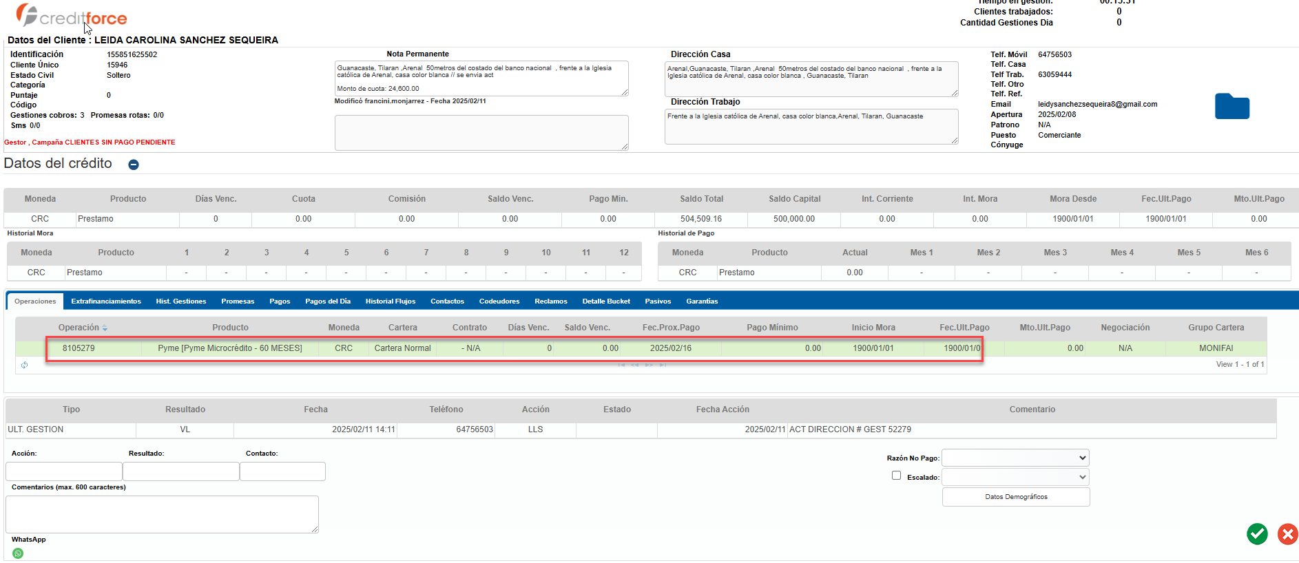Toggle the Escalado checkbox
The height and width of the screenshot is (563, 1299).
tap(896, 475)
